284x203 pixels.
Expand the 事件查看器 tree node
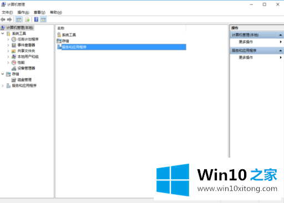8,45
